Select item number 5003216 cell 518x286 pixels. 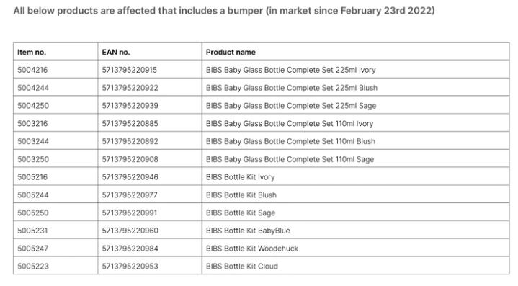coord(55,123)
